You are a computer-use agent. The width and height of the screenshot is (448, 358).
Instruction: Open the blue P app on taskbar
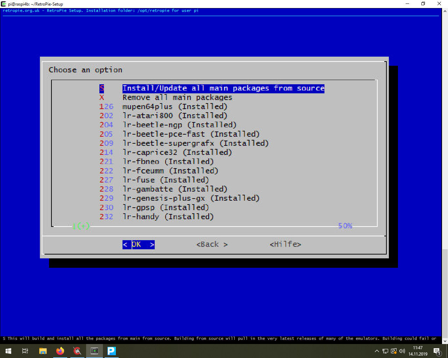pyautogui.click(x=112, y=351)
